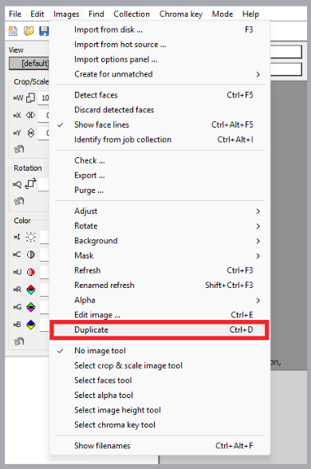Choose the Export... menu entry
The image size is (311, 469).
tap(159, 175)
